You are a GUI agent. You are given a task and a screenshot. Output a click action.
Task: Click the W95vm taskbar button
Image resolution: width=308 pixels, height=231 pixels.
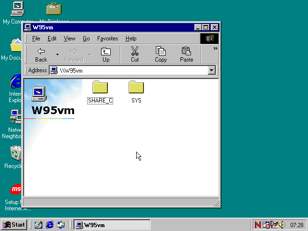pyautogui.click(x=112, y=225)
